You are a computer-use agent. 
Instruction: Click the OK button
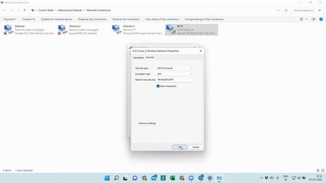coord(180,147)
